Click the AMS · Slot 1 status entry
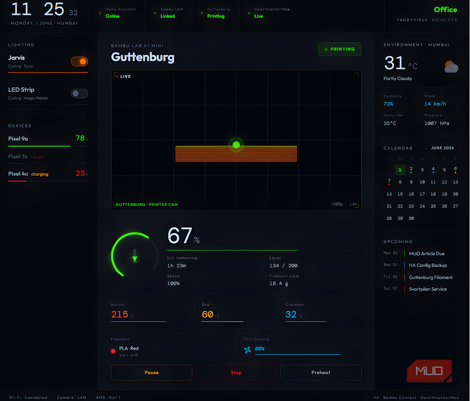The width and height of the screenshot is (470, 401). (108, 397)
